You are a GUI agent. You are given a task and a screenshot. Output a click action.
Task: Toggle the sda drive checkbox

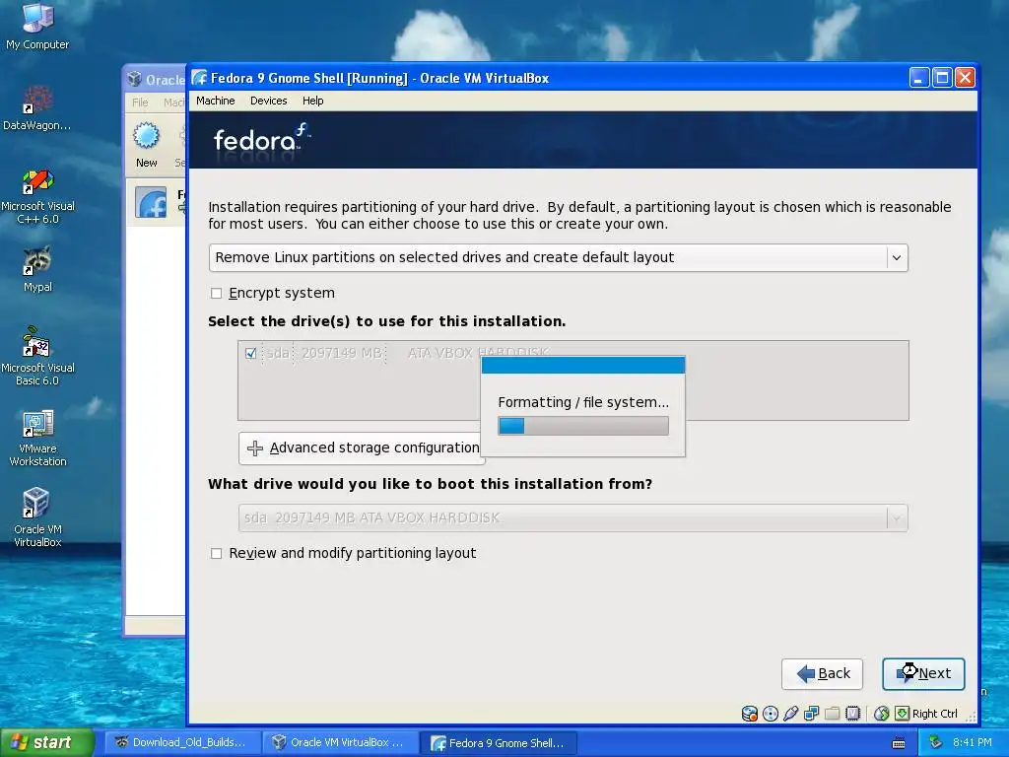pos(251,354)
